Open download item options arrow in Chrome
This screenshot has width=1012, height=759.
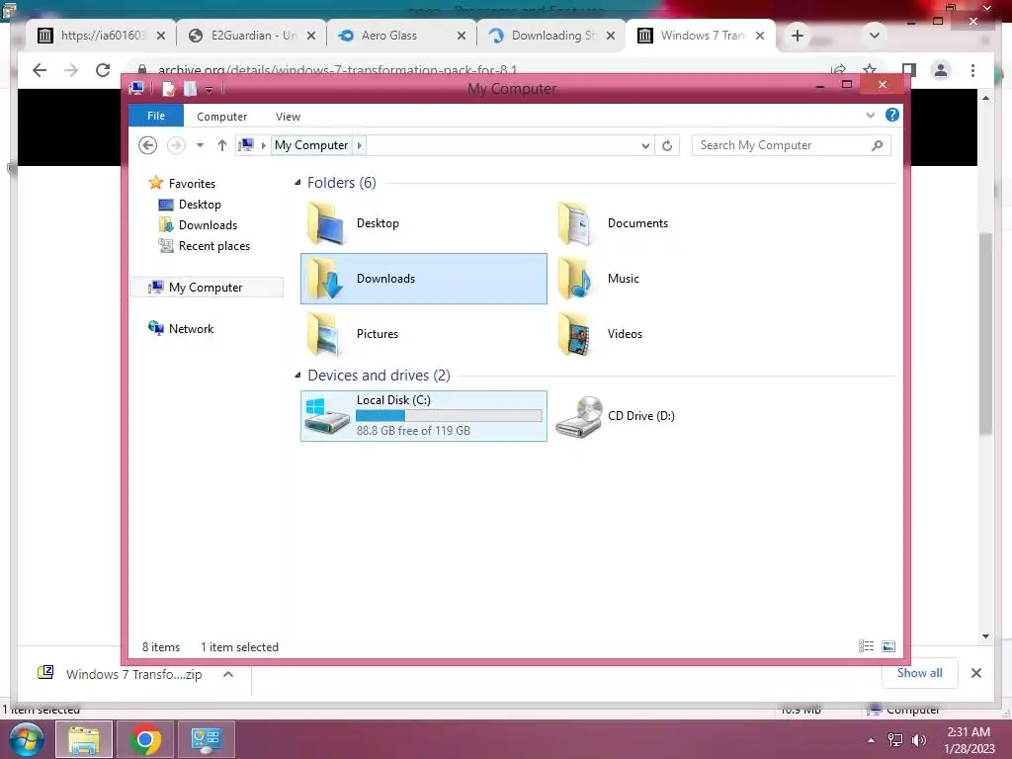(x=228, y=674)
